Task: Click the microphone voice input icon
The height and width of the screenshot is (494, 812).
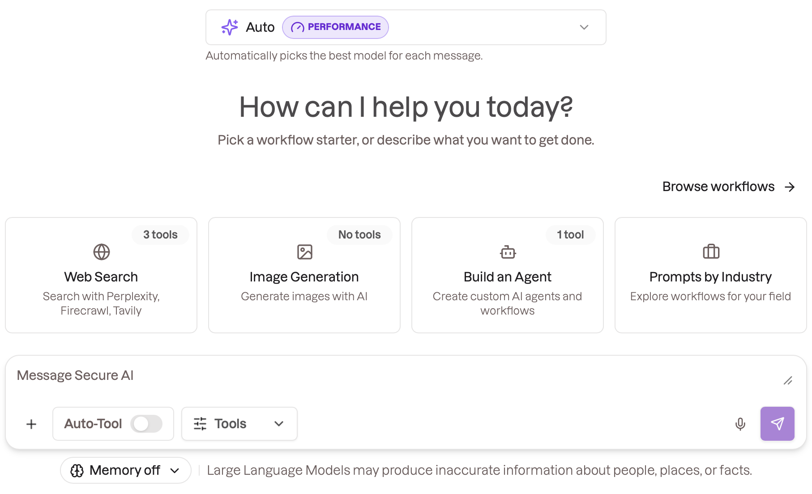Action: point(740,424)
